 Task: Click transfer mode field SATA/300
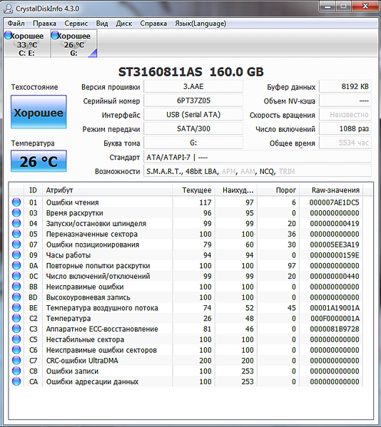(x=193, y=128)
